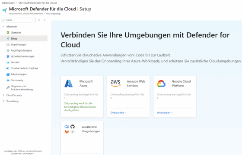Click the GitHub icon
Screen dimensions: 242x155
pos(73,127)
